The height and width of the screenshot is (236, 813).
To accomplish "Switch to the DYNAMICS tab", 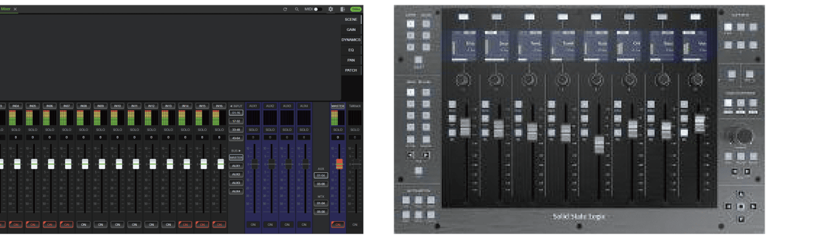I will [x=351, y=40].
